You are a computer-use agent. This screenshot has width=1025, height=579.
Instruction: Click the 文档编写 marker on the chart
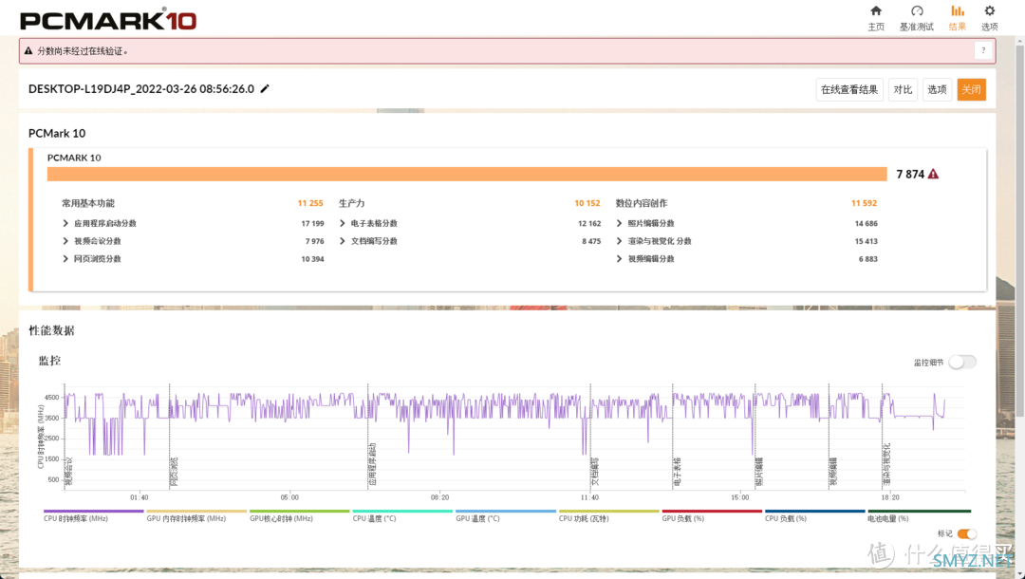pos(595,471)
